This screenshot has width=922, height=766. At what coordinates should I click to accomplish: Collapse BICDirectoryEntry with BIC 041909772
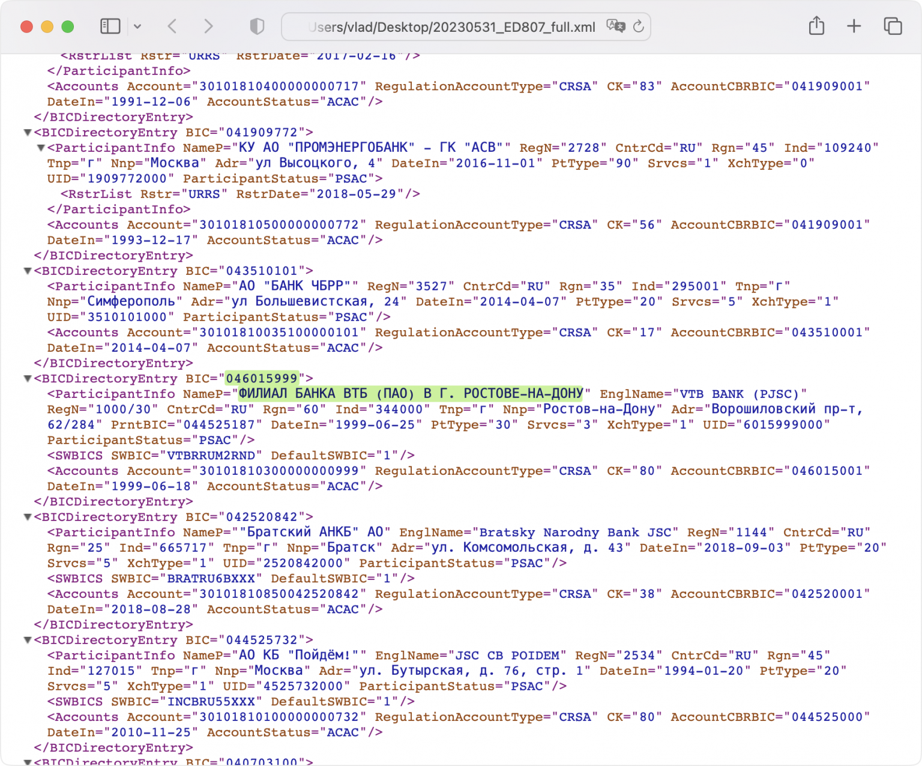[28, 132]
